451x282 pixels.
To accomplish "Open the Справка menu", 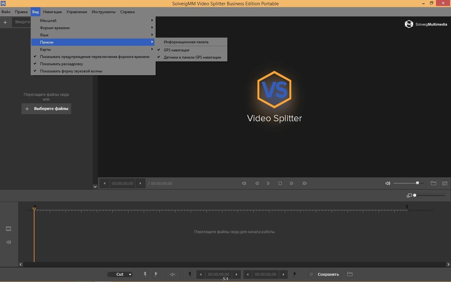I will point(127,12).
